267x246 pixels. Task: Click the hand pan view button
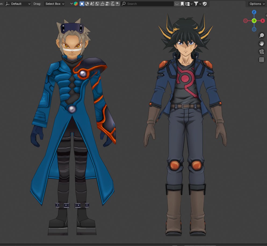[262, 44]
